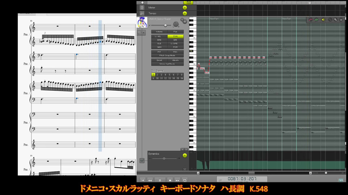
Task: Click the rewind transport button
Action: tap(150, 181)
